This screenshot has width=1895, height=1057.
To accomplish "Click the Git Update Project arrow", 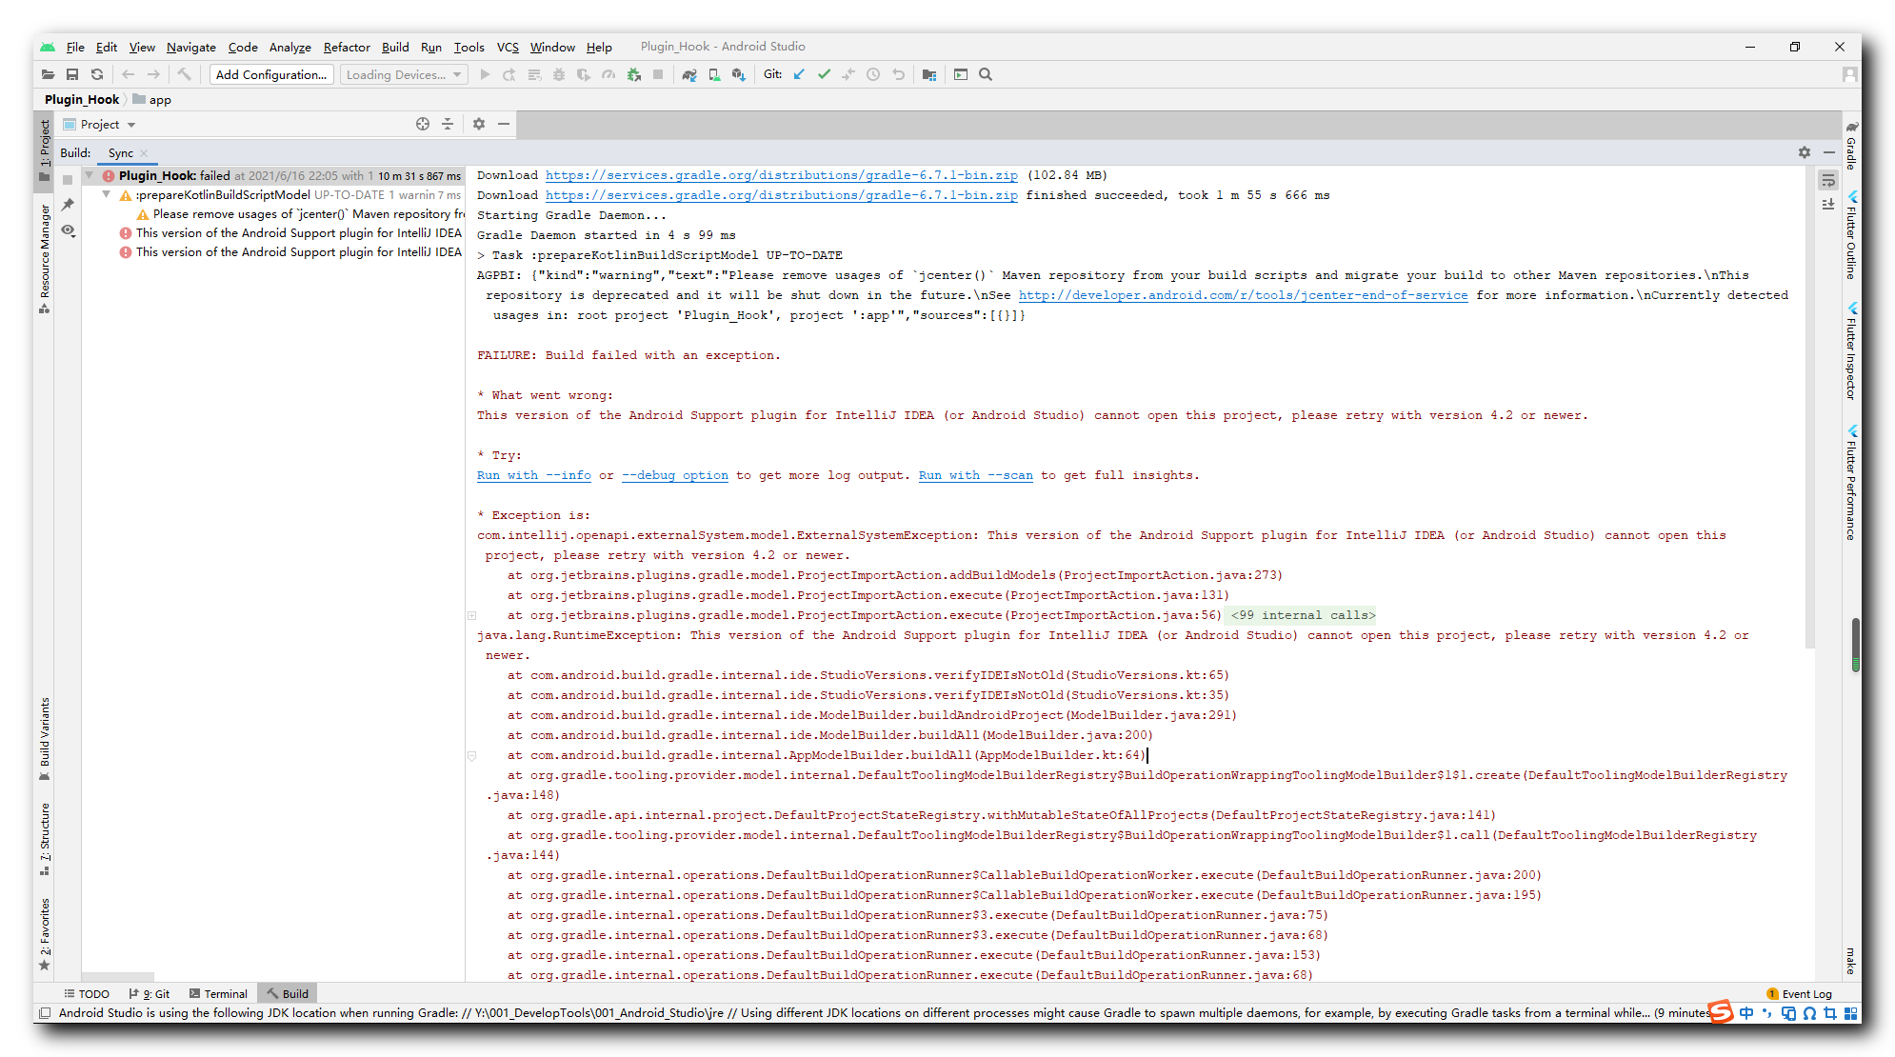I will pos(799,74).
